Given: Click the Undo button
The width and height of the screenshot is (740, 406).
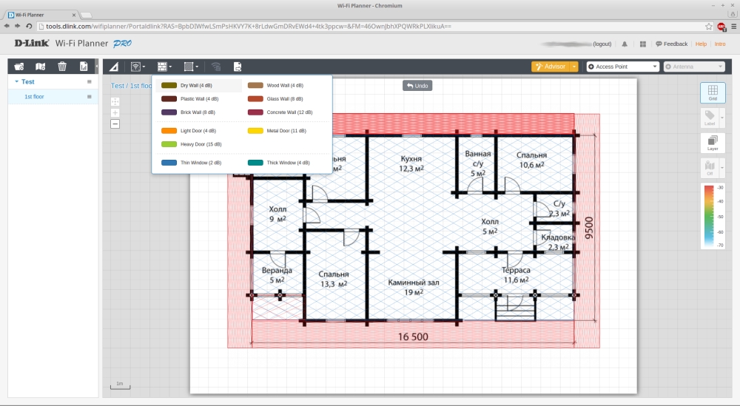Looking at the screenshot, I should coord(417,86).
